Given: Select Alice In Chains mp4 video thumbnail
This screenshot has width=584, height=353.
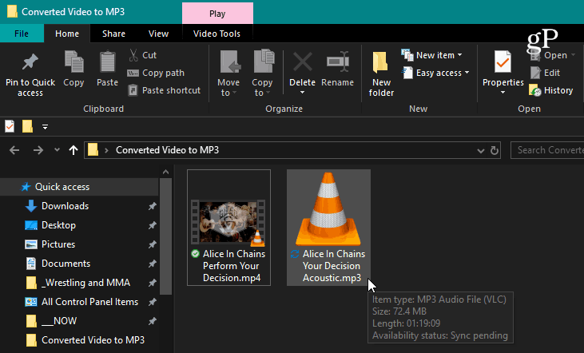Looking at the screenshot, I should (x=228, y=224).
